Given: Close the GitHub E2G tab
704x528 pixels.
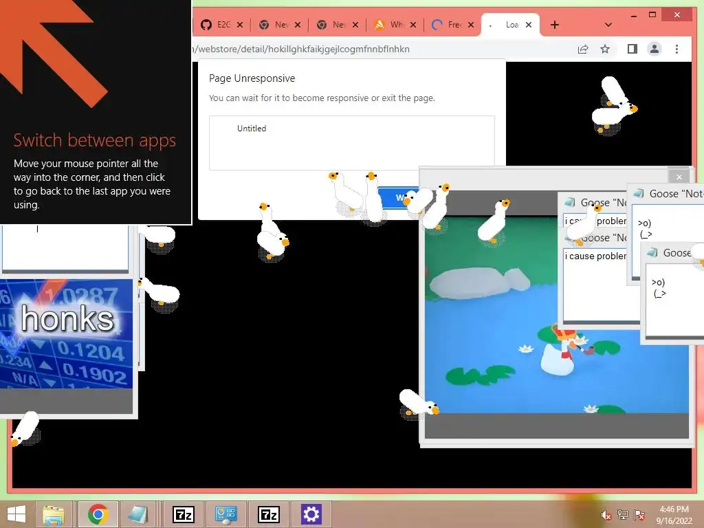Looking at the screenshot, I should (240, 25).
